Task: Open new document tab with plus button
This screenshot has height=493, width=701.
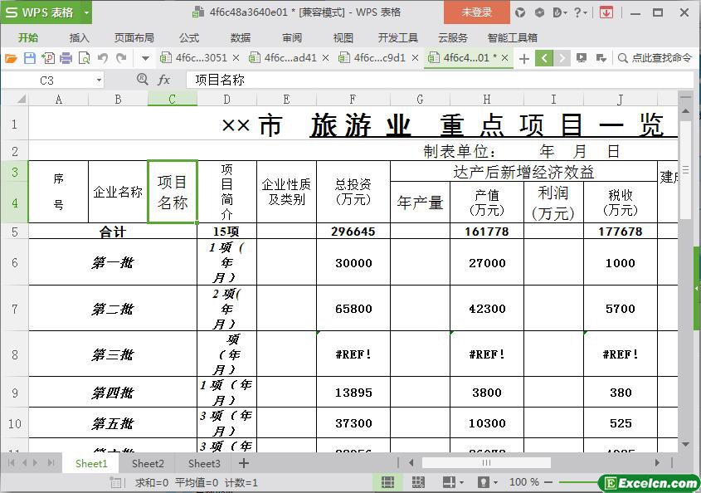Action: (523, 58)
